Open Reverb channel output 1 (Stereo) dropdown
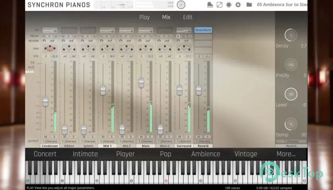The width and height of the screenshot is (333, 190). pos(203,141)
